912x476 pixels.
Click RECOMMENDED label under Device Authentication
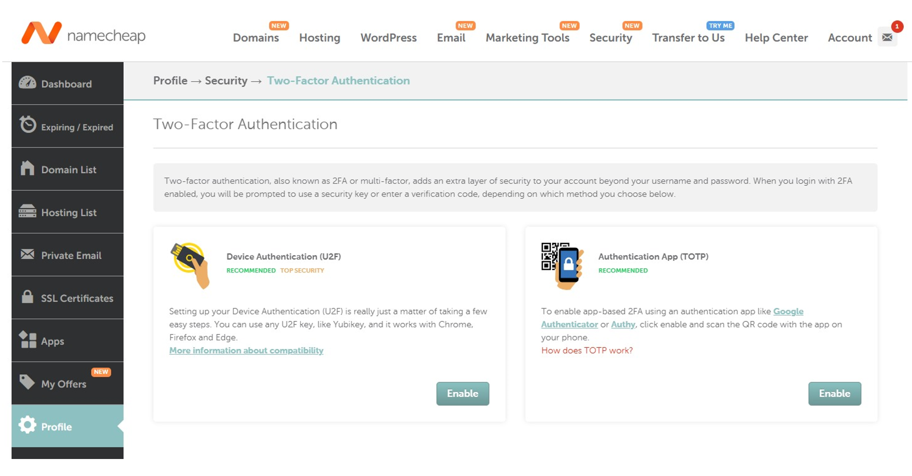point(251,270)
